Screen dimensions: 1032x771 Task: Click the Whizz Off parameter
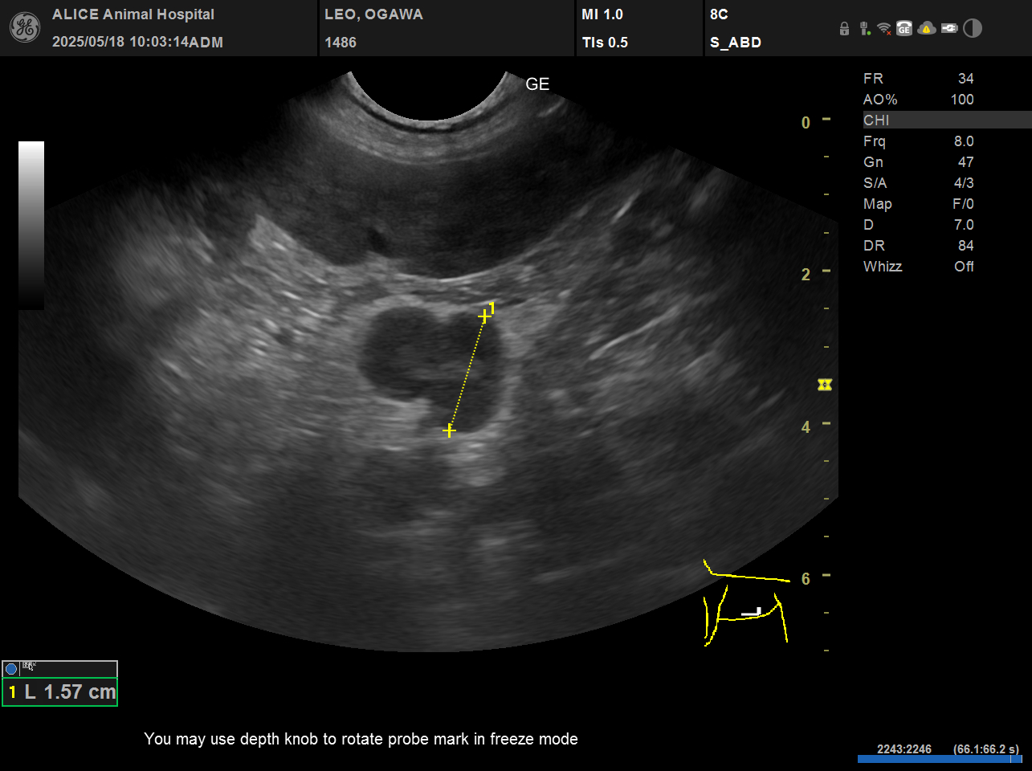coord(918,267)
